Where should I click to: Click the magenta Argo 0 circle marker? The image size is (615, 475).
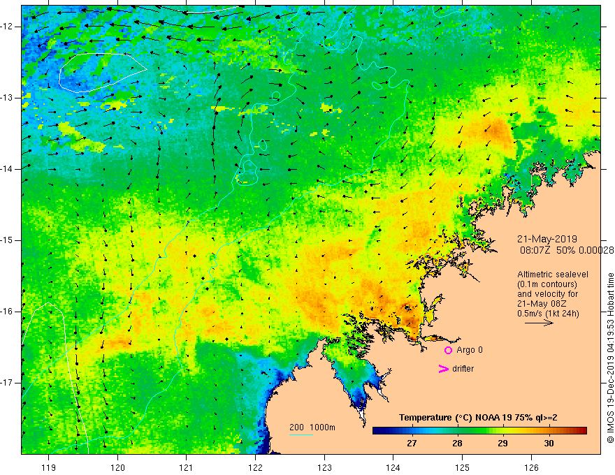448,350
